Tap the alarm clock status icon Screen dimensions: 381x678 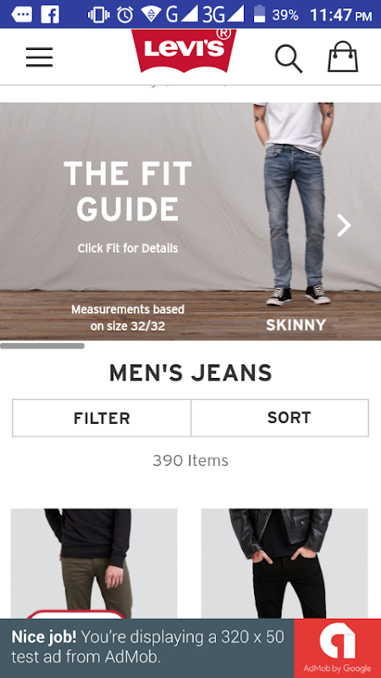[x=125, y=14]
